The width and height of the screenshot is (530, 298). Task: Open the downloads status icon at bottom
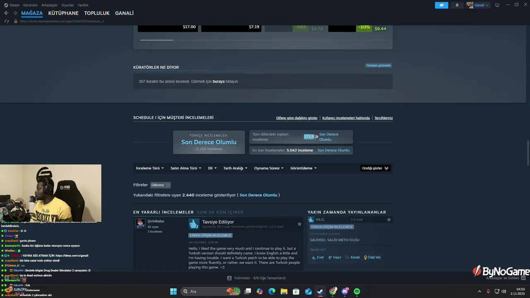pos(229,278)
